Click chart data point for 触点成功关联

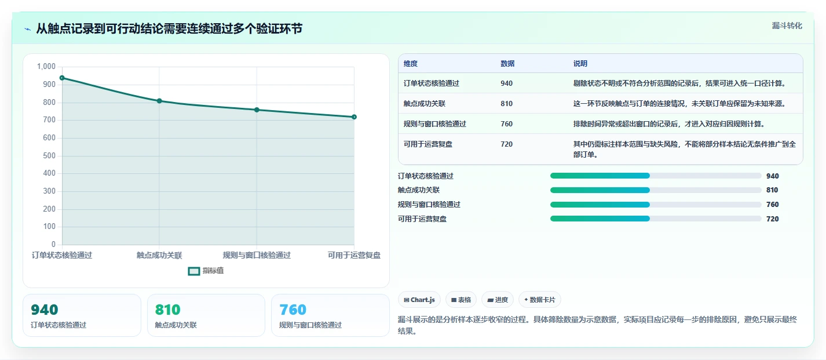point(159,101)
